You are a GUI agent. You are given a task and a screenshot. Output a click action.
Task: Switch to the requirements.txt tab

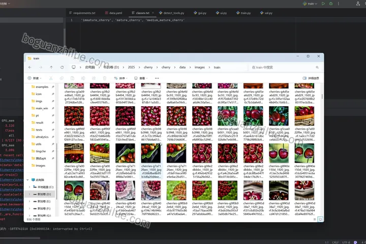82,13
